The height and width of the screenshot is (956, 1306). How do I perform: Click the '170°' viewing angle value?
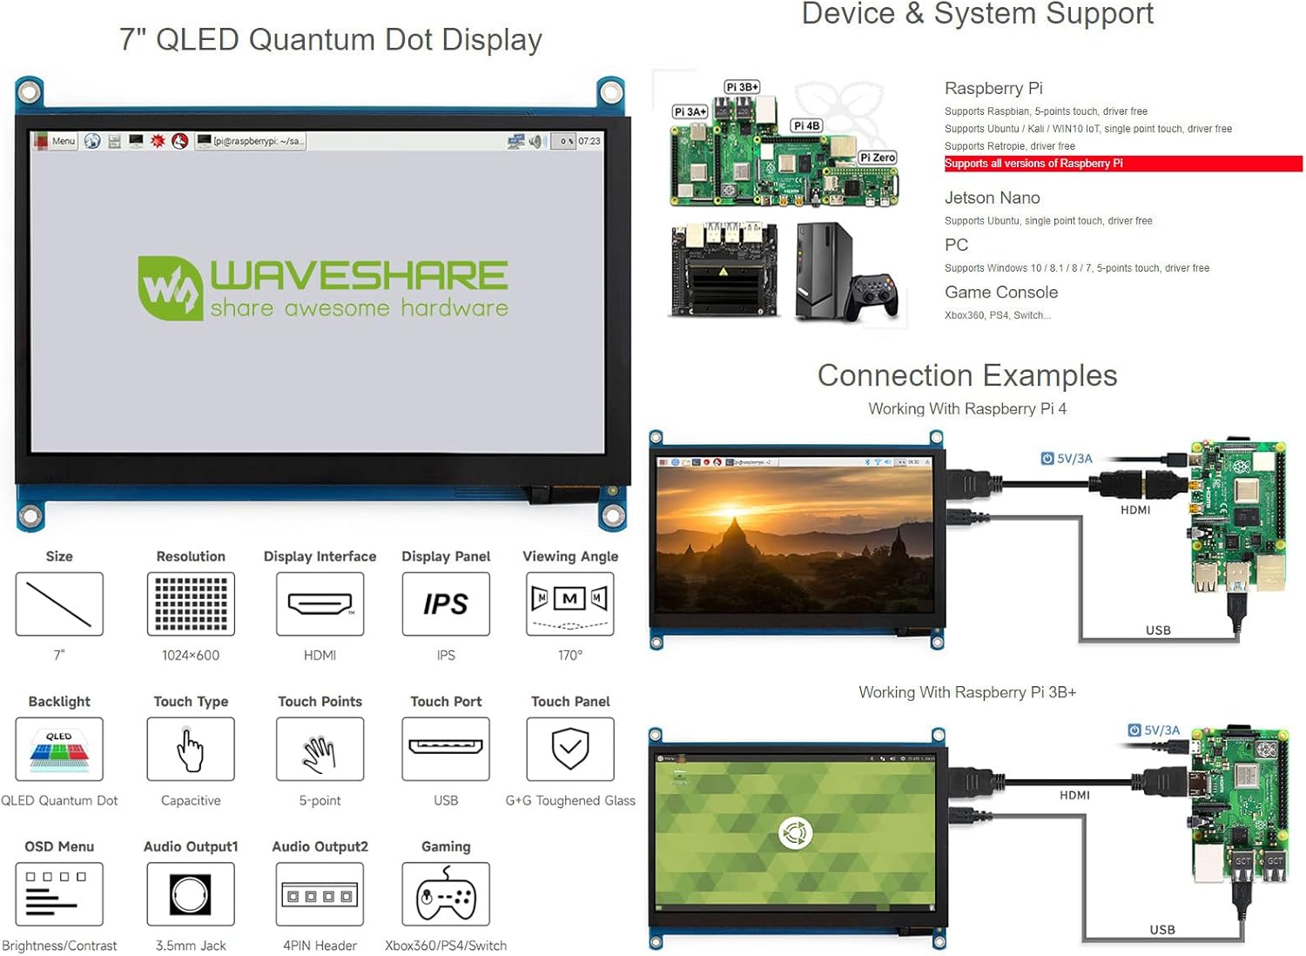coord(570,656)
